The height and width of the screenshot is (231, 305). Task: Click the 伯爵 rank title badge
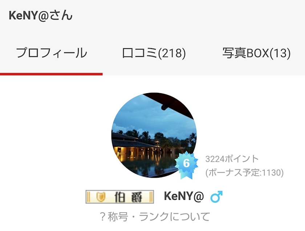click(119, 197)
